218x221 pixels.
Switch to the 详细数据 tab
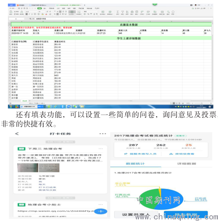[187, 164]
